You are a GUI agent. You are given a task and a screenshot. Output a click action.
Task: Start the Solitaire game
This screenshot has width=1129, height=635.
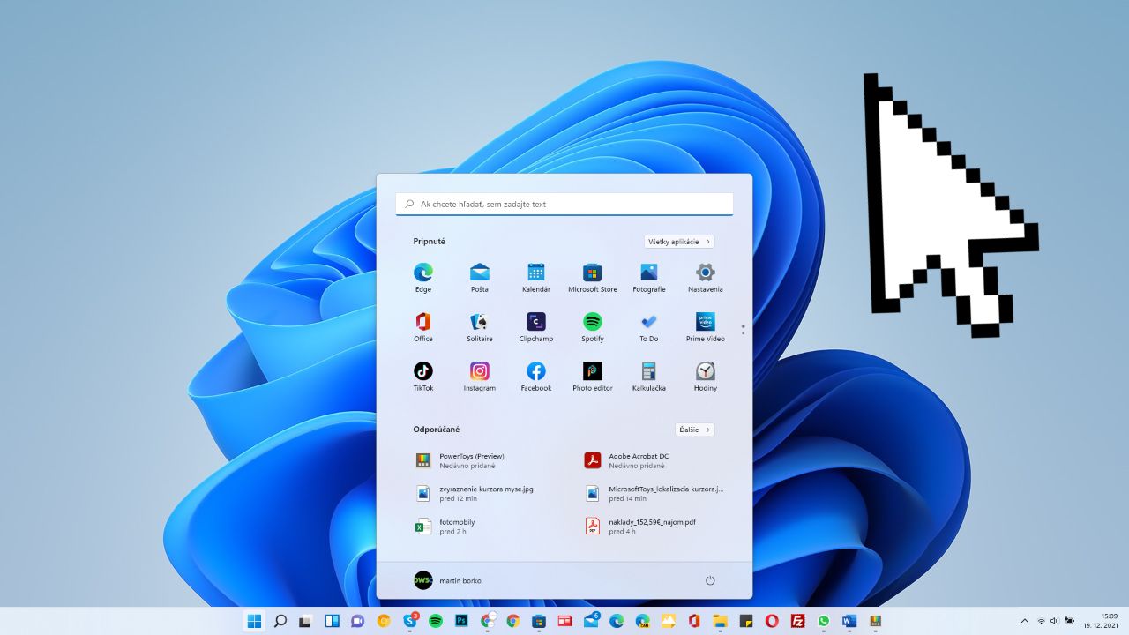pos(480,326)
